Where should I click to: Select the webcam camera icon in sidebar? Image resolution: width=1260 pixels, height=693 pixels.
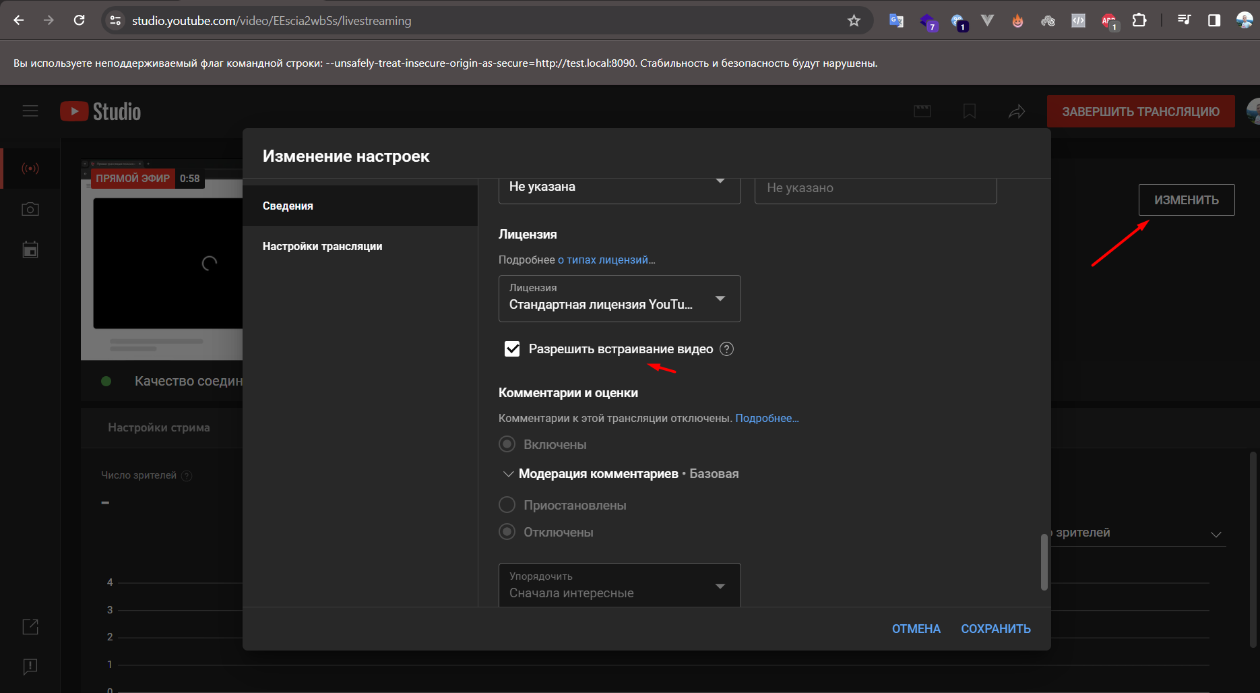pyautogui.click(x=30, y=209)
